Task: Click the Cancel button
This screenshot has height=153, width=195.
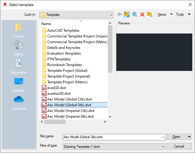Action: 179,146
